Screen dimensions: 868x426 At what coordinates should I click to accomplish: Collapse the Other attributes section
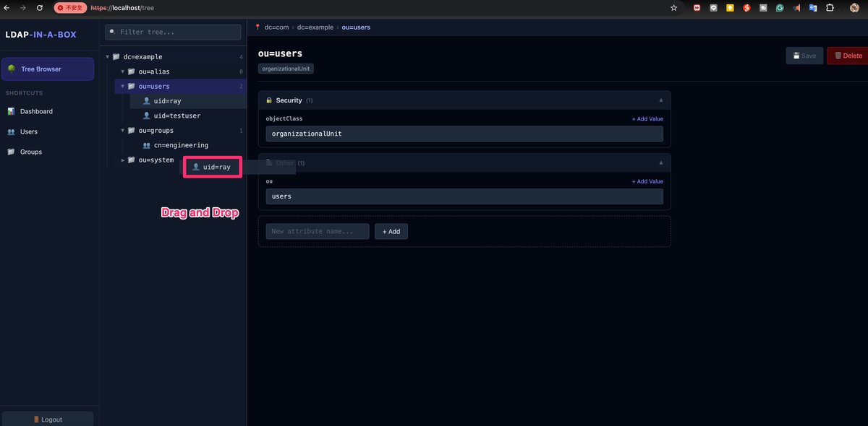(660, 162)
